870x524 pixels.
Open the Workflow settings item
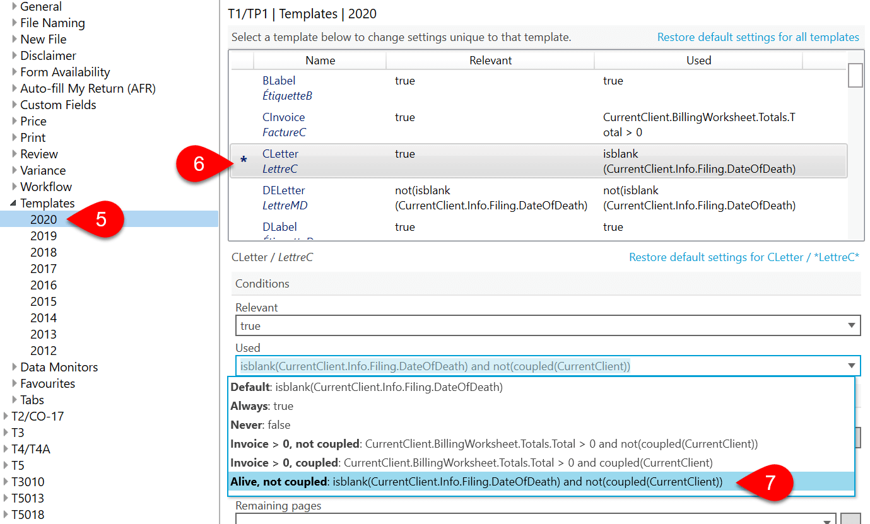pyautogui.click(x=46, y=187)
